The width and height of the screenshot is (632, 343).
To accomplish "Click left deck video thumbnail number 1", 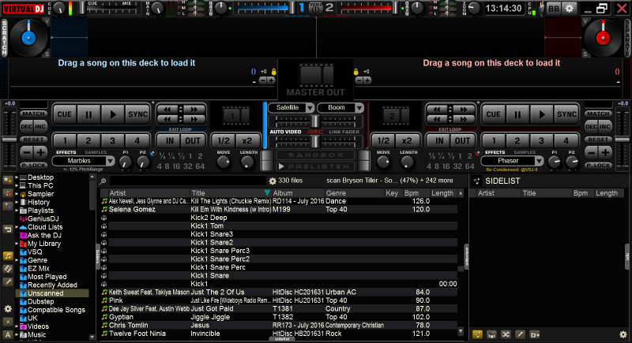I will click(235, 116).
